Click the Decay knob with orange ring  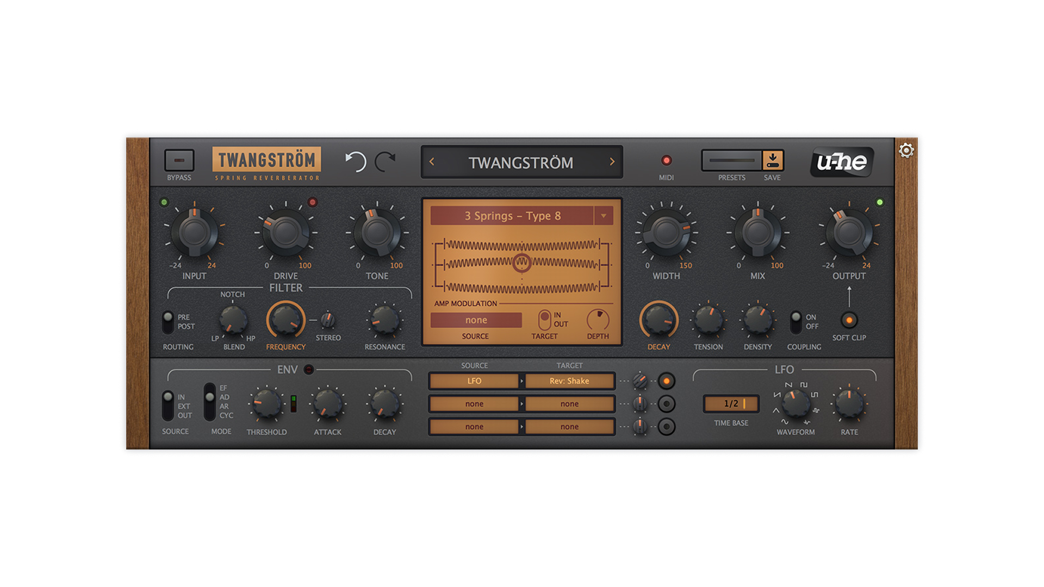click(x=658, y=320)
